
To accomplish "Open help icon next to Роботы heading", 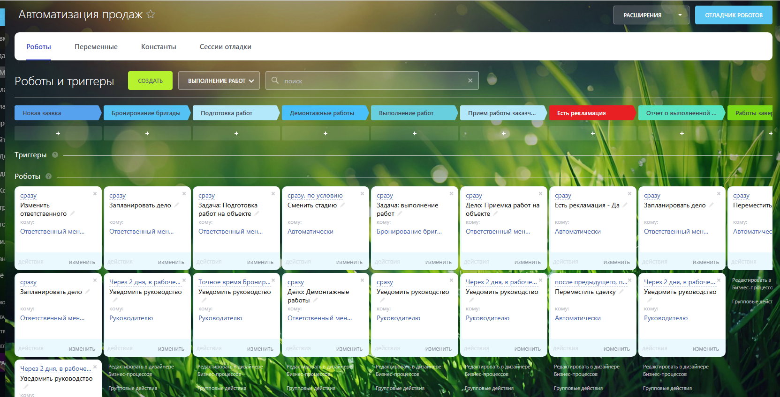I will point(48,176).
